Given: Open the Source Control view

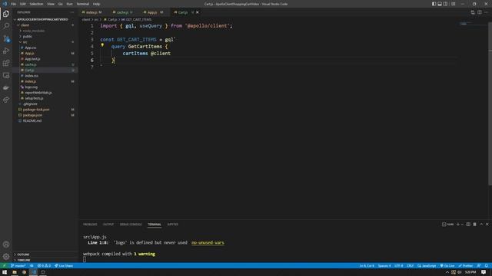Looking at the screenshot, I should pos(6,38).
